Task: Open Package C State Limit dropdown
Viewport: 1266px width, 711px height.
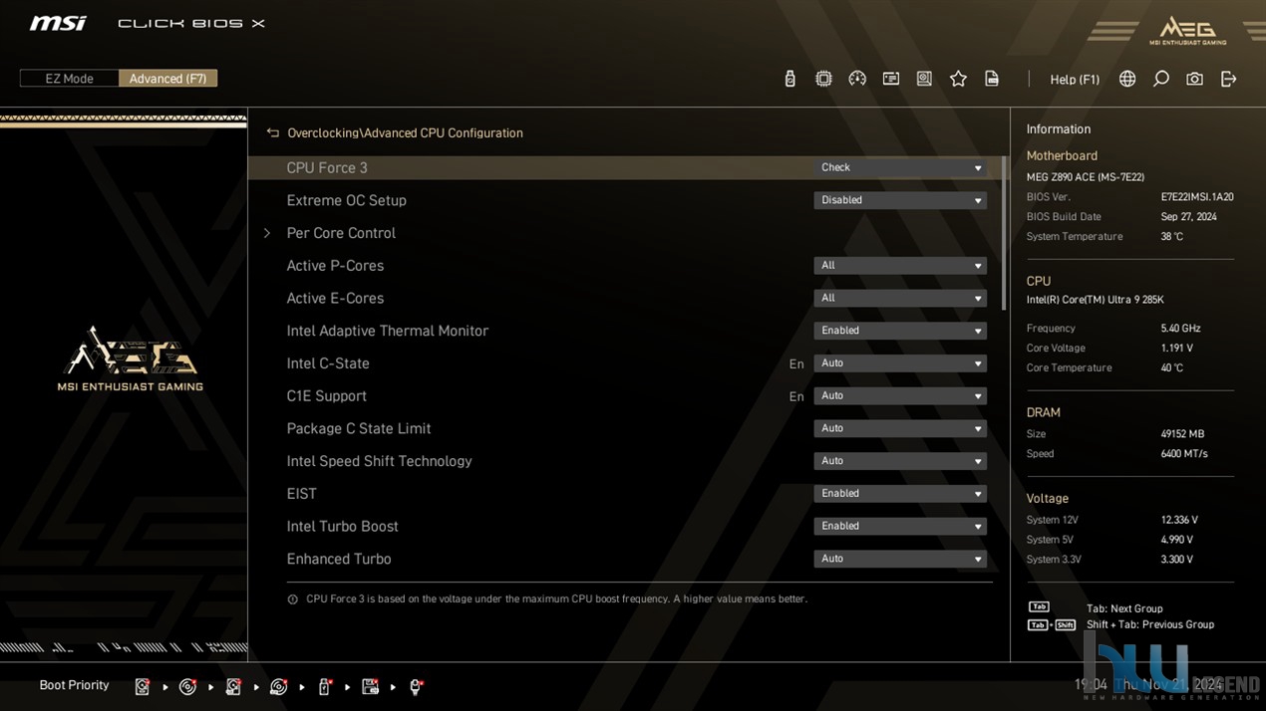Action: point(900,428)
